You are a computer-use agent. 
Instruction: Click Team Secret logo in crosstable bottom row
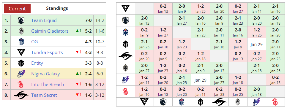click(219, 102)
